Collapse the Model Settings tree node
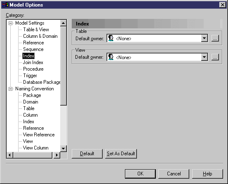Viewport: 228px width, 184px height. pyautogui.click(x=10, y=23)
